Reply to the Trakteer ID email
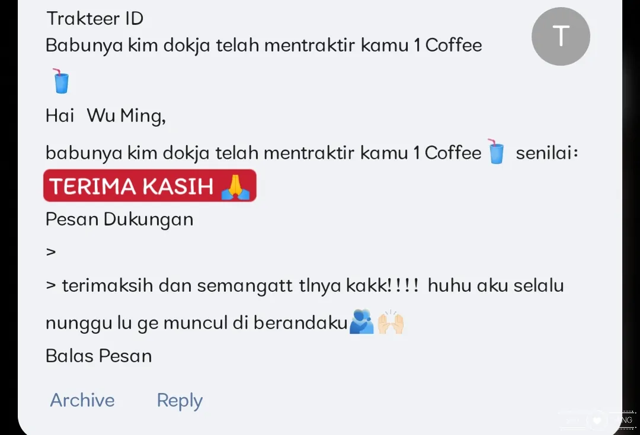 coord(180,401)
